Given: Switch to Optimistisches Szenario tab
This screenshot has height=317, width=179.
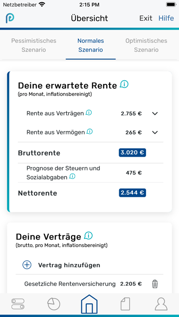Looking at the screenshot, I should 146,45.
